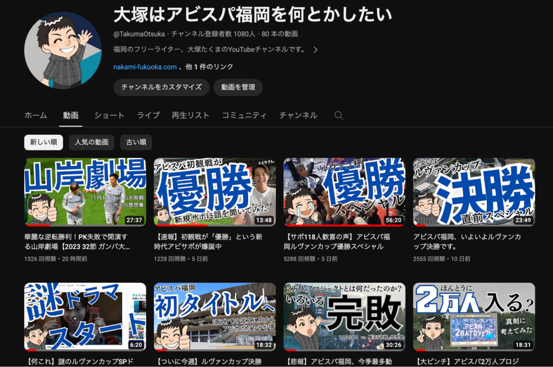
Task: Open the コミュニティ tab
Action: 244,116
